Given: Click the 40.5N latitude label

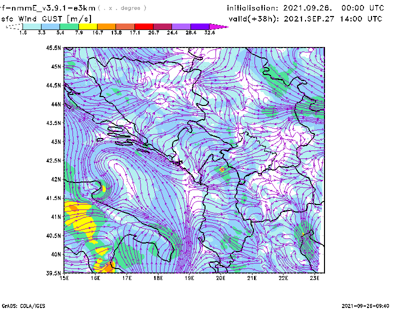Looking at the screenshot, I should (53, 236).
